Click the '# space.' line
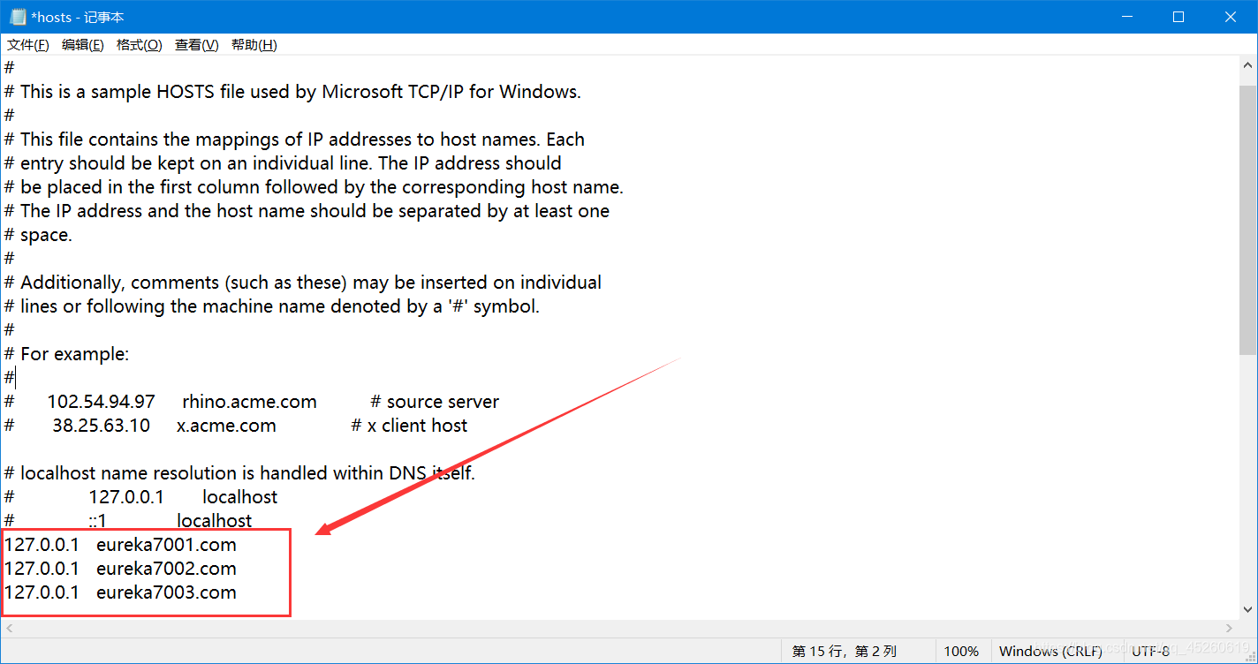The height and width of the screenshot is (664, 1258). click(38, 235)
